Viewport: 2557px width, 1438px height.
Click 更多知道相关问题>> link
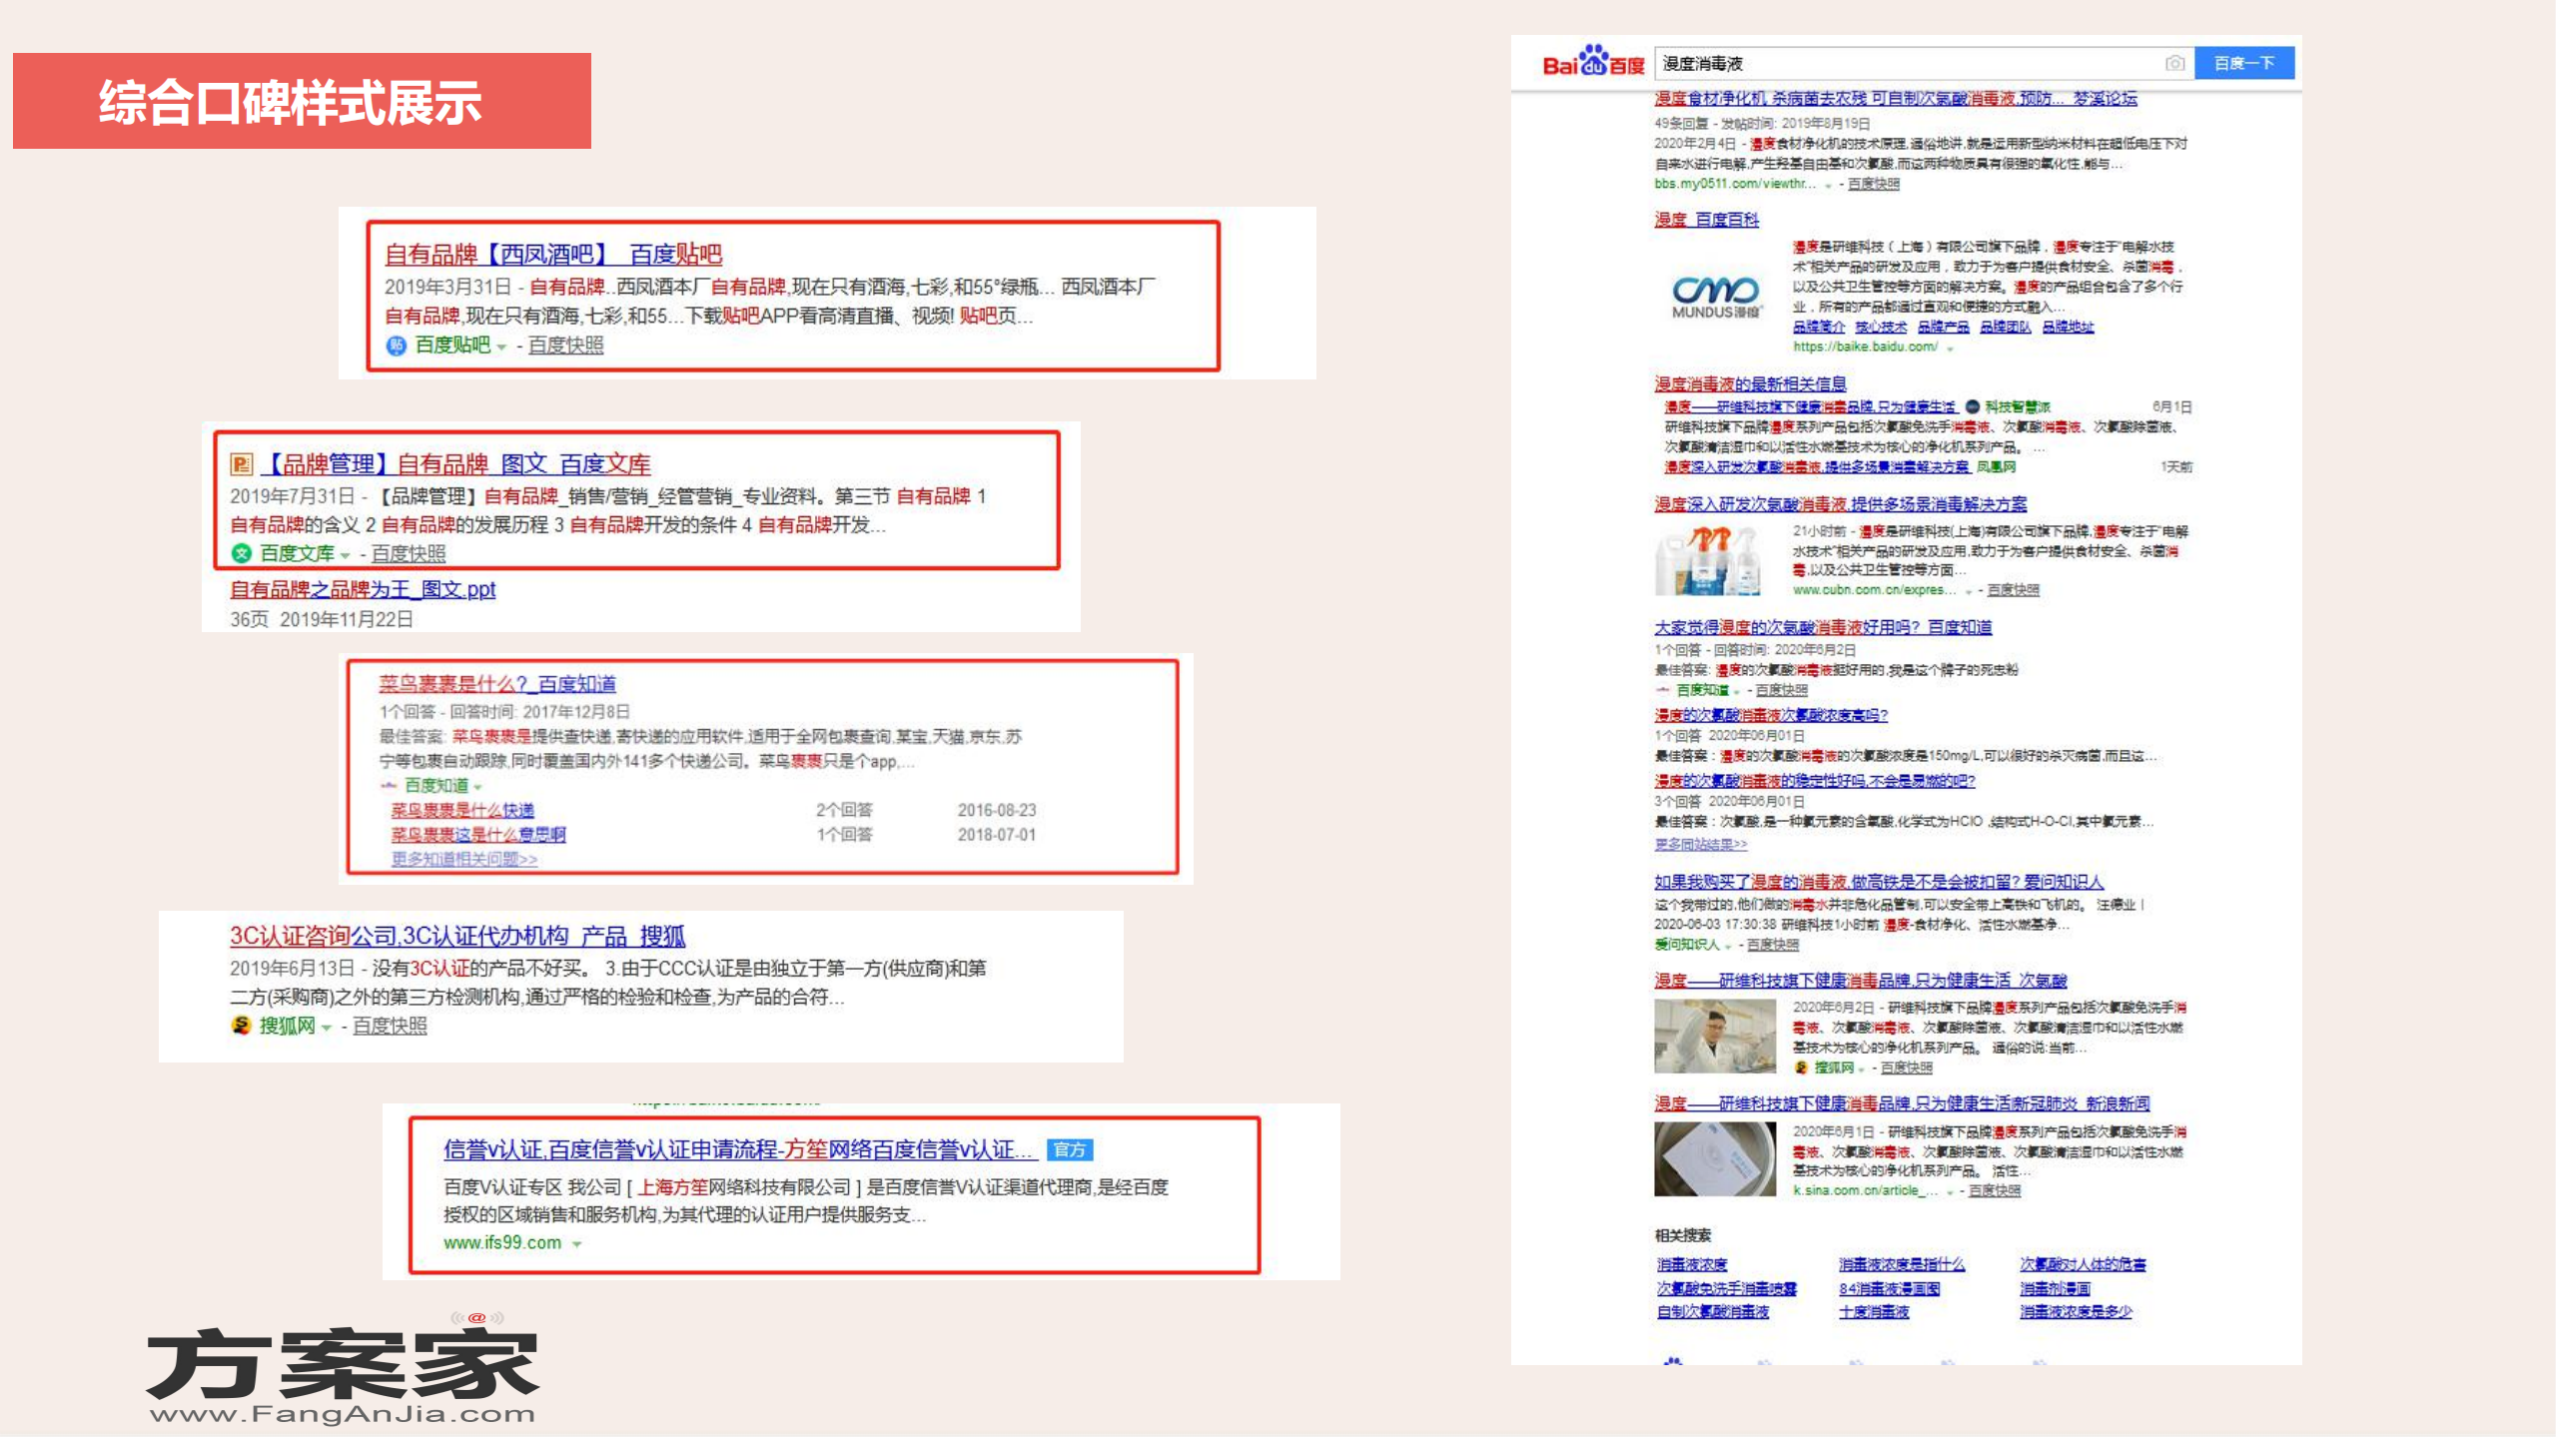[464, 859]
